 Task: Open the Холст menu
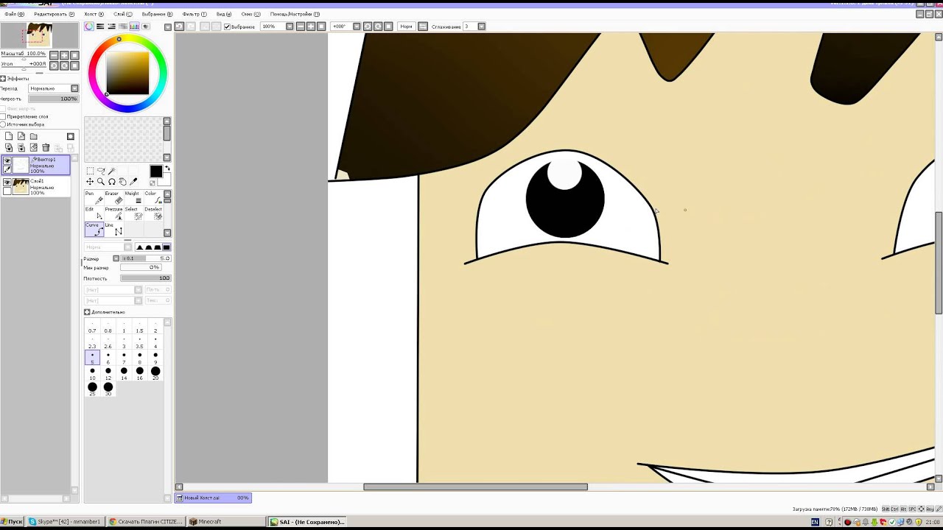93,14
